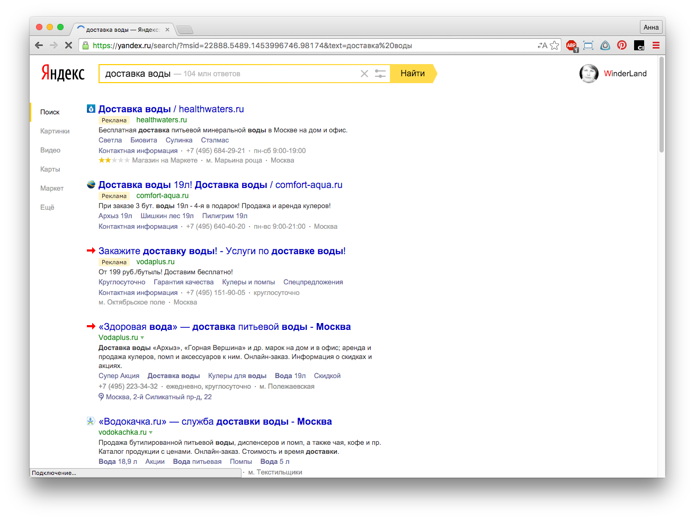The height and width of the screenshot is (520, 695).
Task: Click the screen capture extension icon
Action: click(x=588, y=46)
